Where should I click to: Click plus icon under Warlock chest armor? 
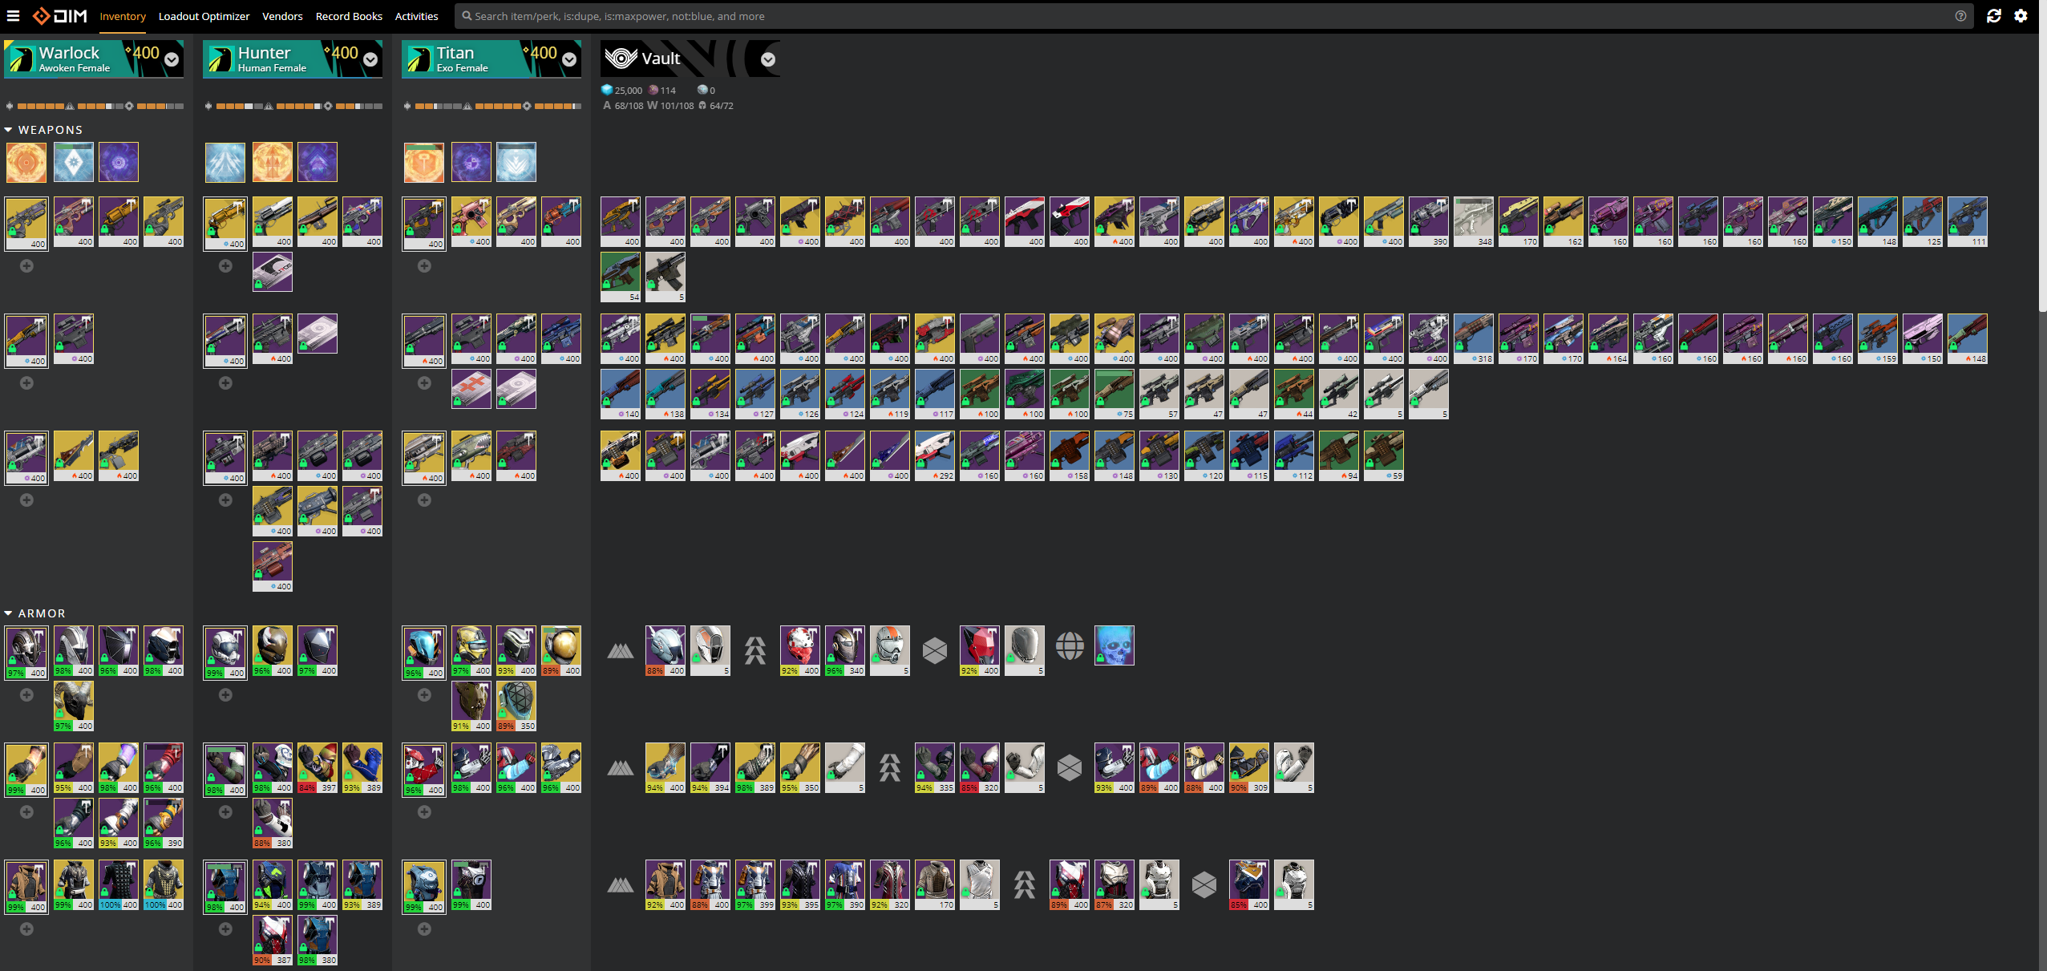coord(26,929)
